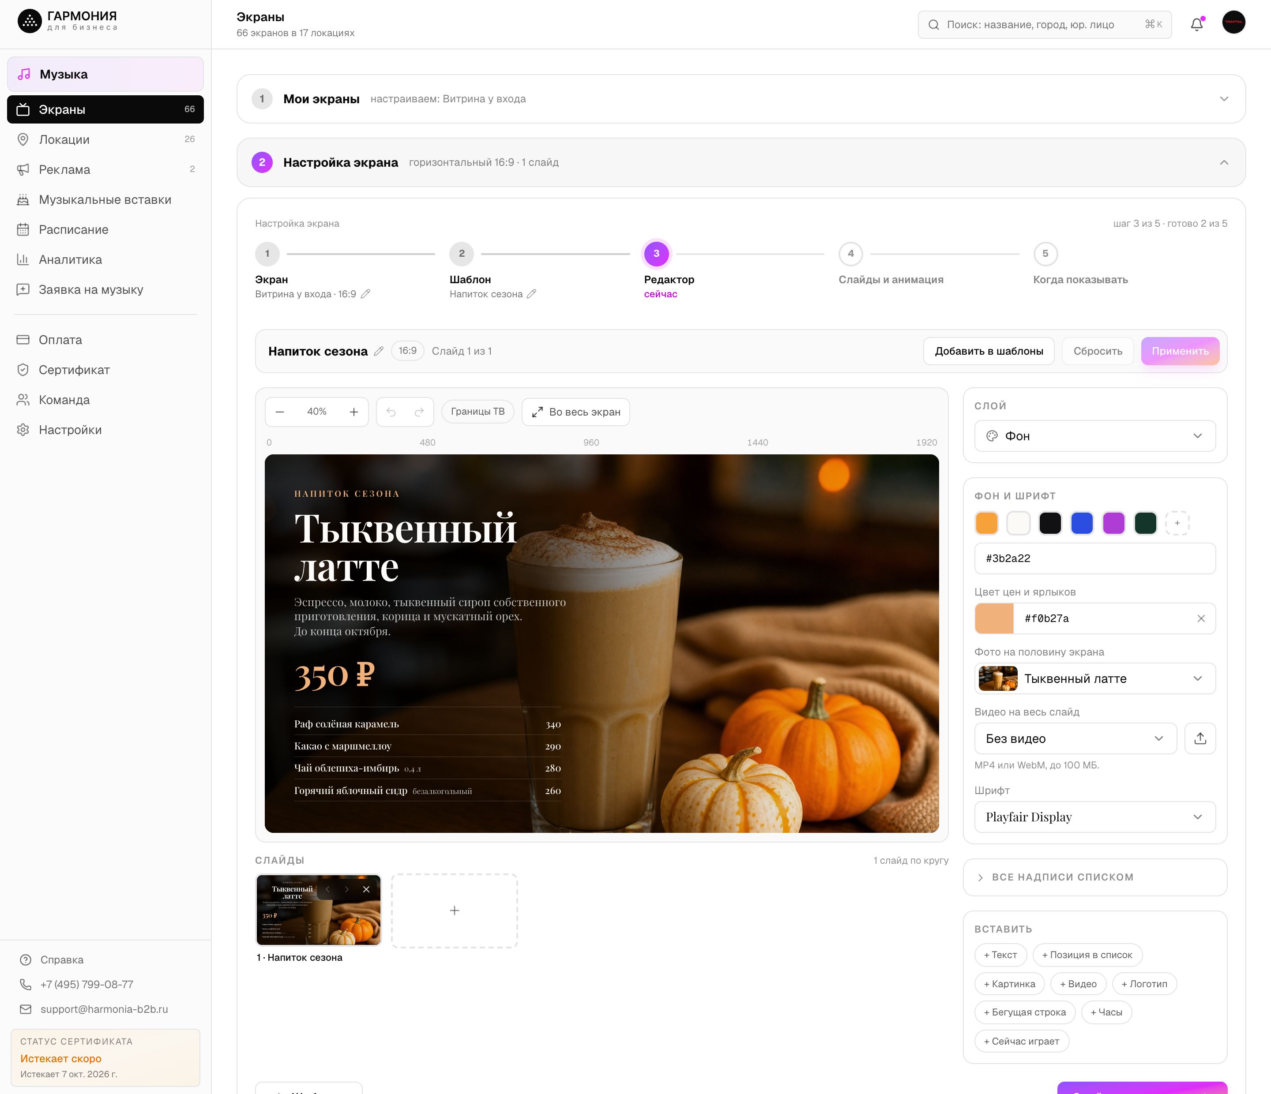Collapse the Настройка экрана section
The image size is (1271, 1094).
(x=741, y=162)
